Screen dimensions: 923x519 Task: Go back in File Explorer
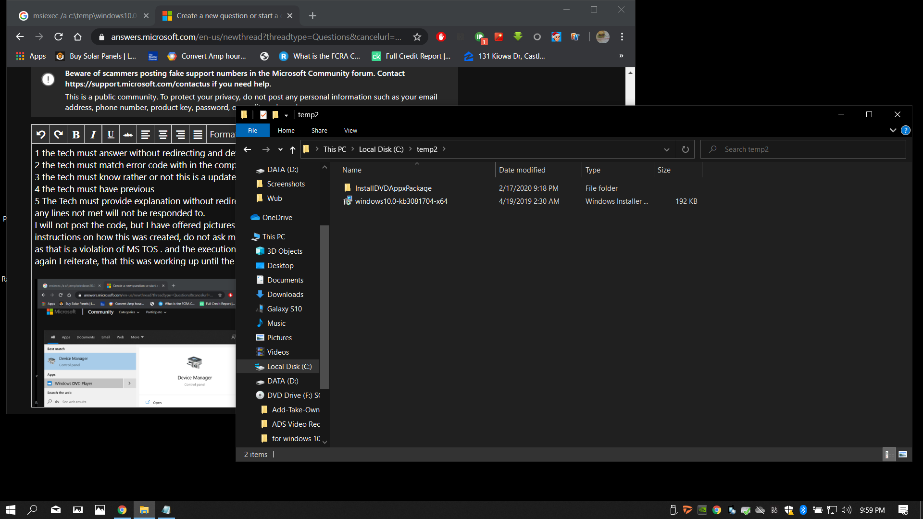(x=247, y=149)
